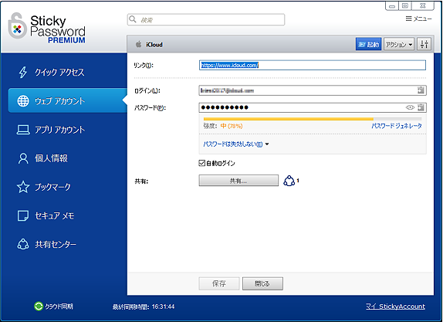Click the sharing icon next to count 1
The width and height of the screenshot is (443, 322).
289,181
